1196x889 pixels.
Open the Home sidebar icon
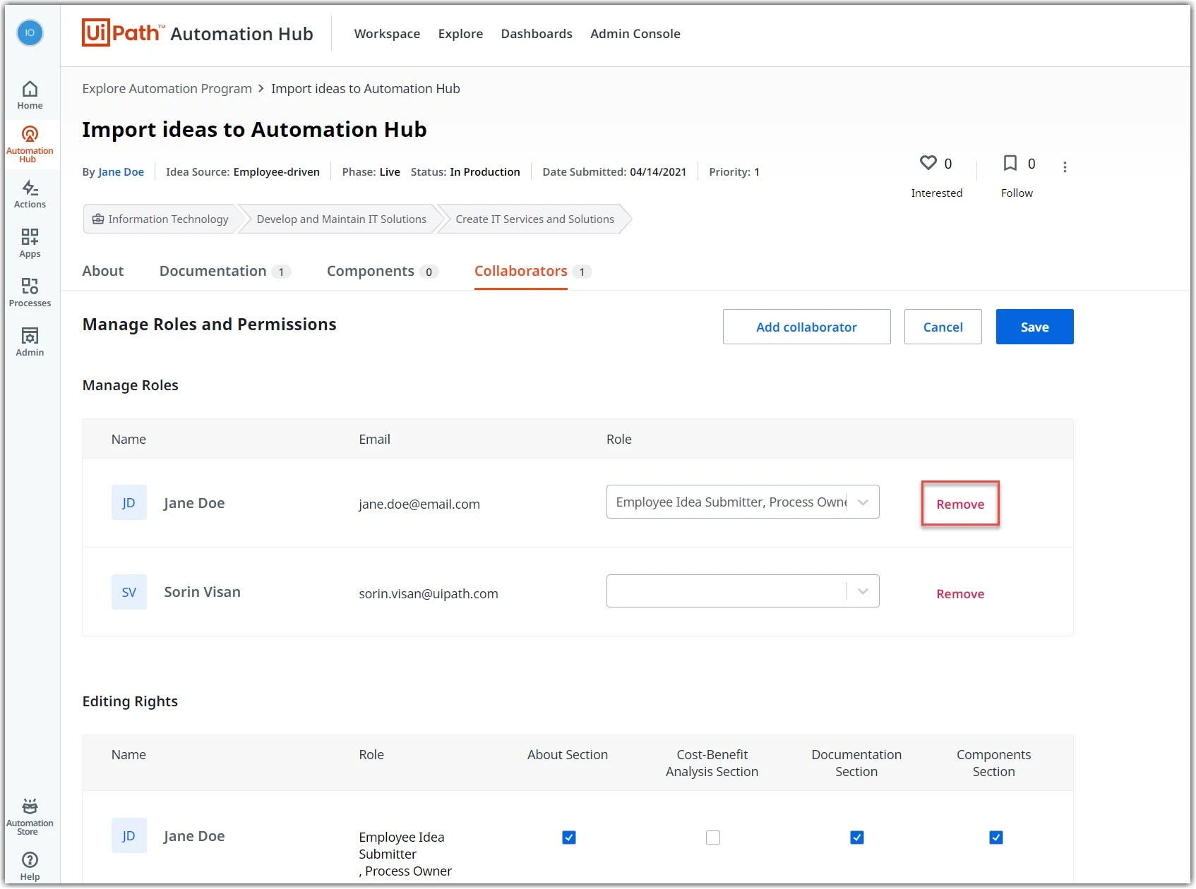click(x=30, y=95)
